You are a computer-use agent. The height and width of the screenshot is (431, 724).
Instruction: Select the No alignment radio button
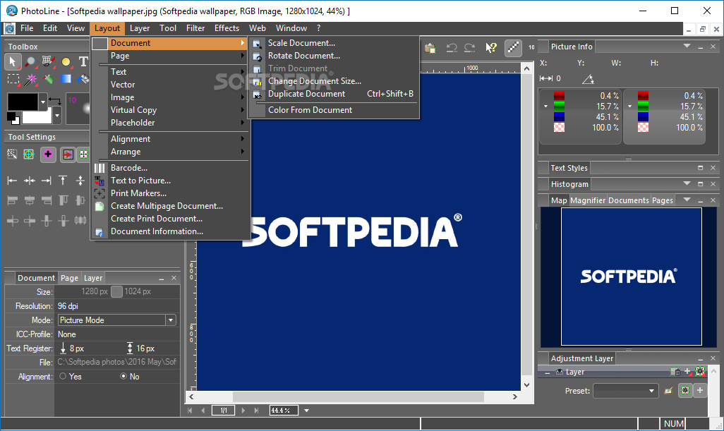pos(123,376)
